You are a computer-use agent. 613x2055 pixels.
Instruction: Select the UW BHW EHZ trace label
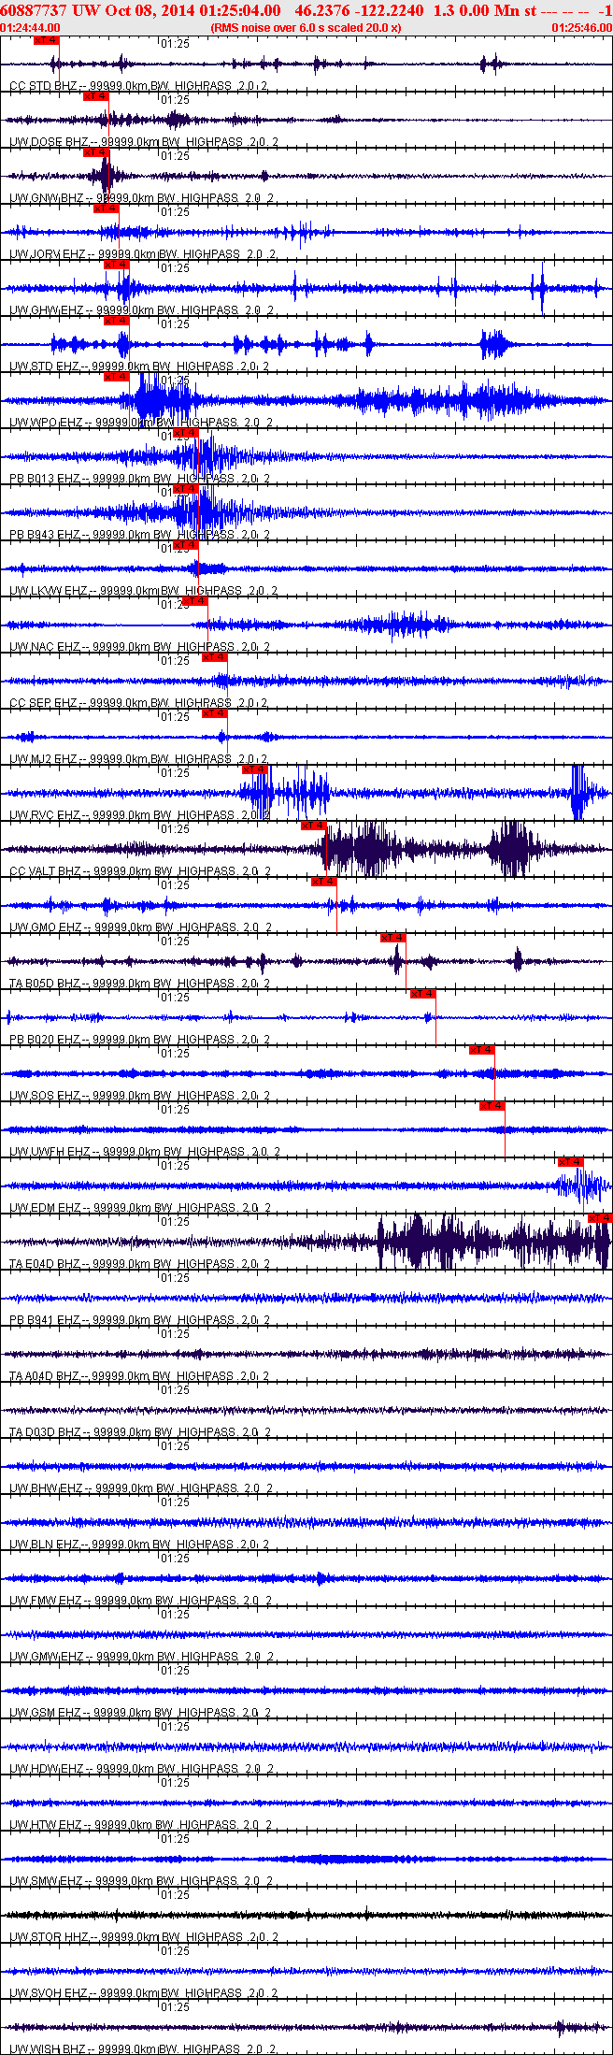[141, 1488]
